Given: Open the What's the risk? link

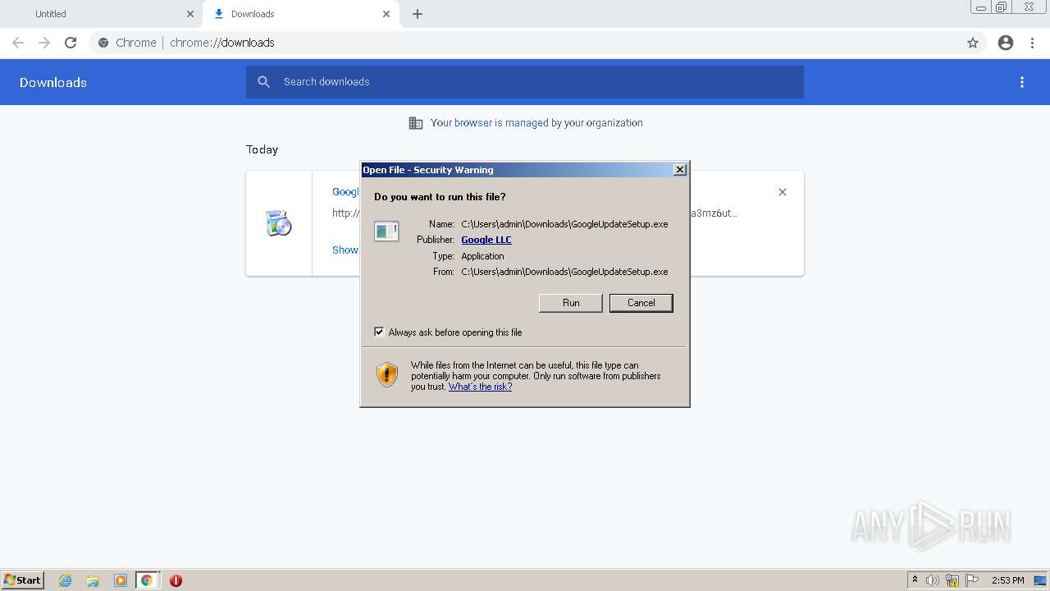Looking at the screenshot, I should coord(480,387).
